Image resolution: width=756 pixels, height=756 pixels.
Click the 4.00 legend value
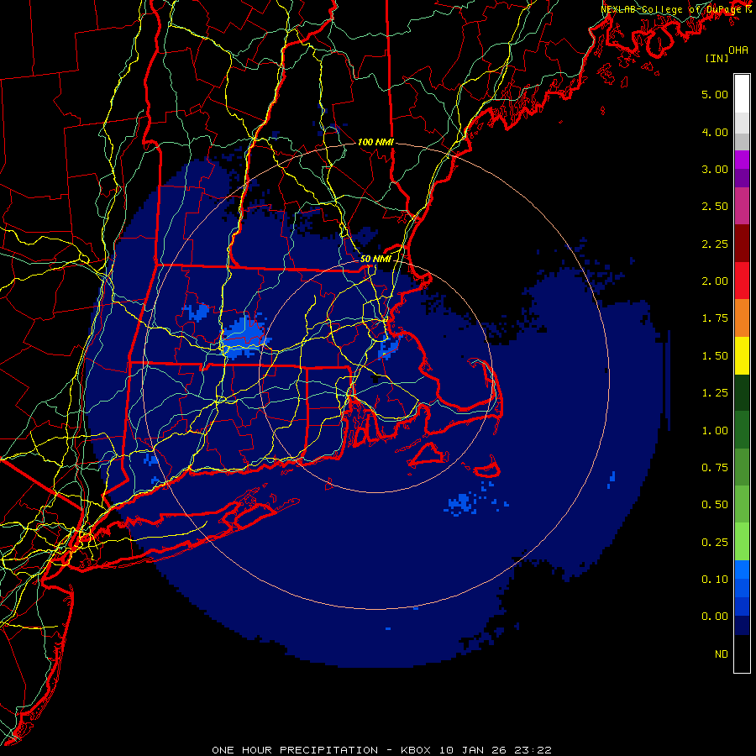click(715, 132)
